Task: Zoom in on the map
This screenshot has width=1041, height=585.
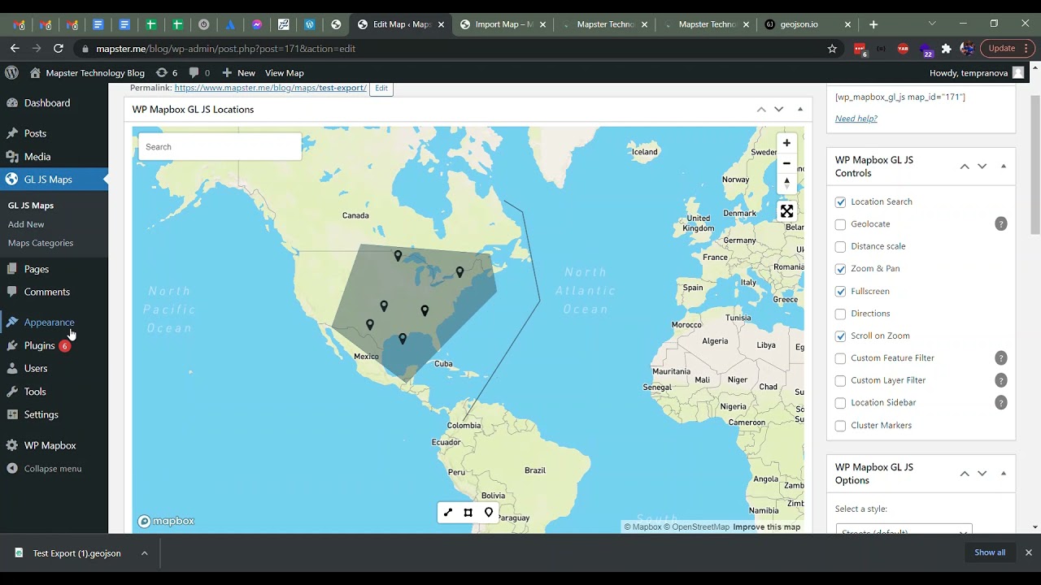Action: [786, 143]
